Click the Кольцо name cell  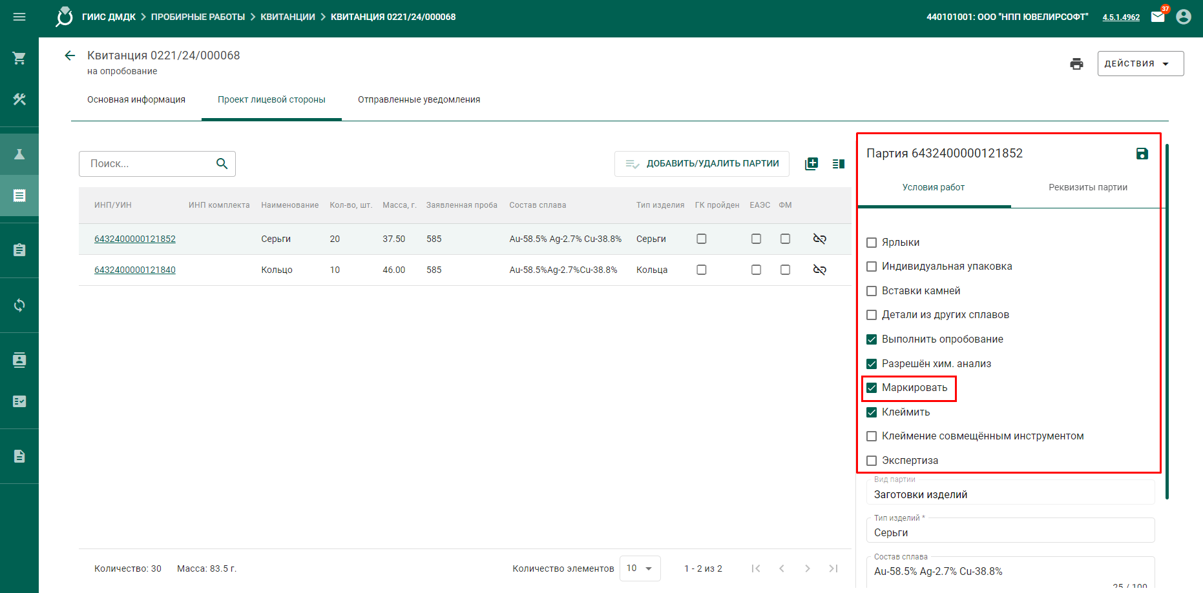point(277,270)
